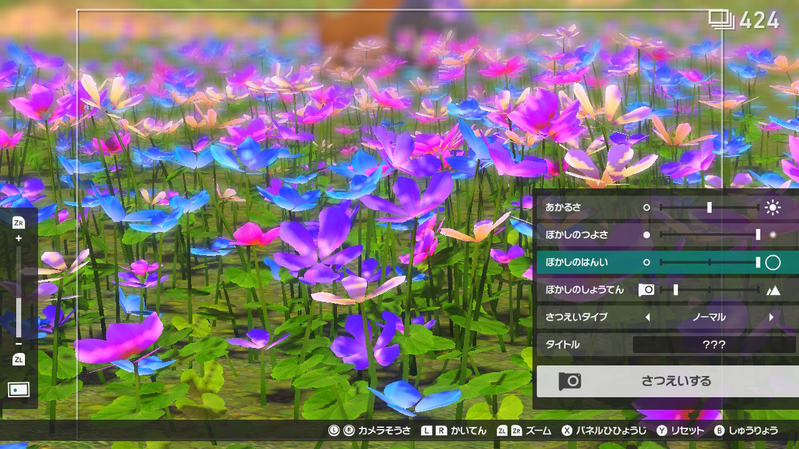Click the X button icon for パネルひひょうじ
Image resolution: width=799 pixels, height=449 pixels.
point(567,430)
